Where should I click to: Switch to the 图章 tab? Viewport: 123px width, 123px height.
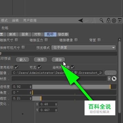[25, 34]
